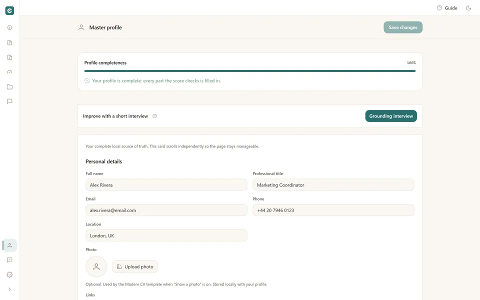Click the Phone number field
Screen dimensions: 480x300
pos(333,210)
